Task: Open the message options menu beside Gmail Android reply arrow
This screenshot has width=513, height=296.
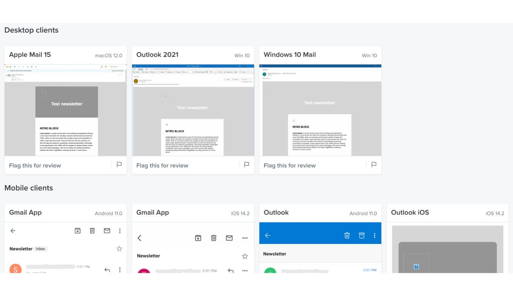Action: pyautogui.click(x=120, y=270)
